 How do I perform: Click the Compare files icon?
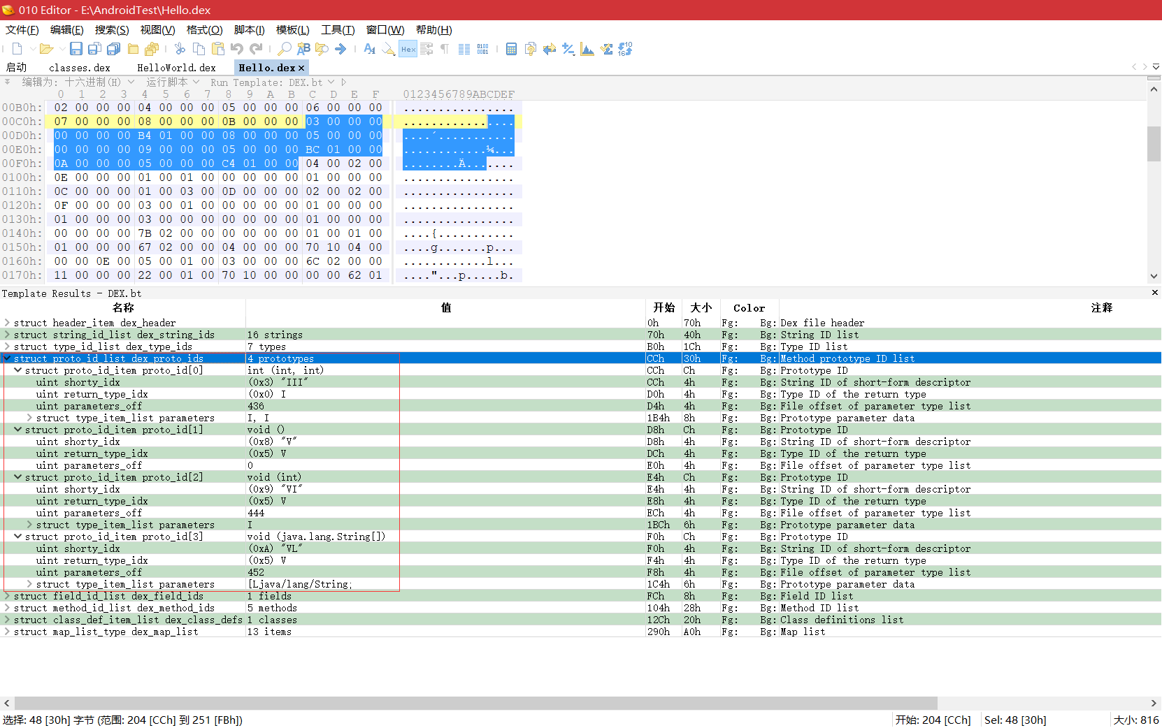click(x=531, y=49)
